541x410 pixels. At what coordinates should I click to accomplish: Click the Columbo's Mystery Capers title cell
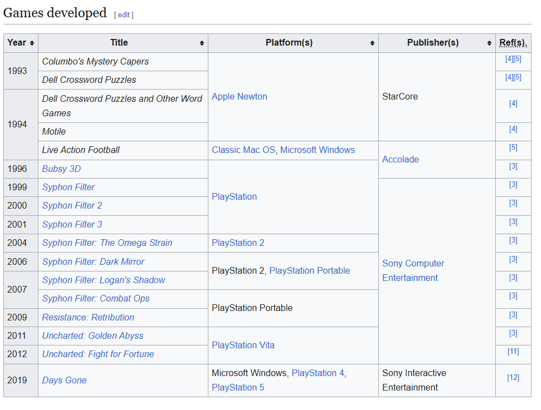(x=123, y=62)
